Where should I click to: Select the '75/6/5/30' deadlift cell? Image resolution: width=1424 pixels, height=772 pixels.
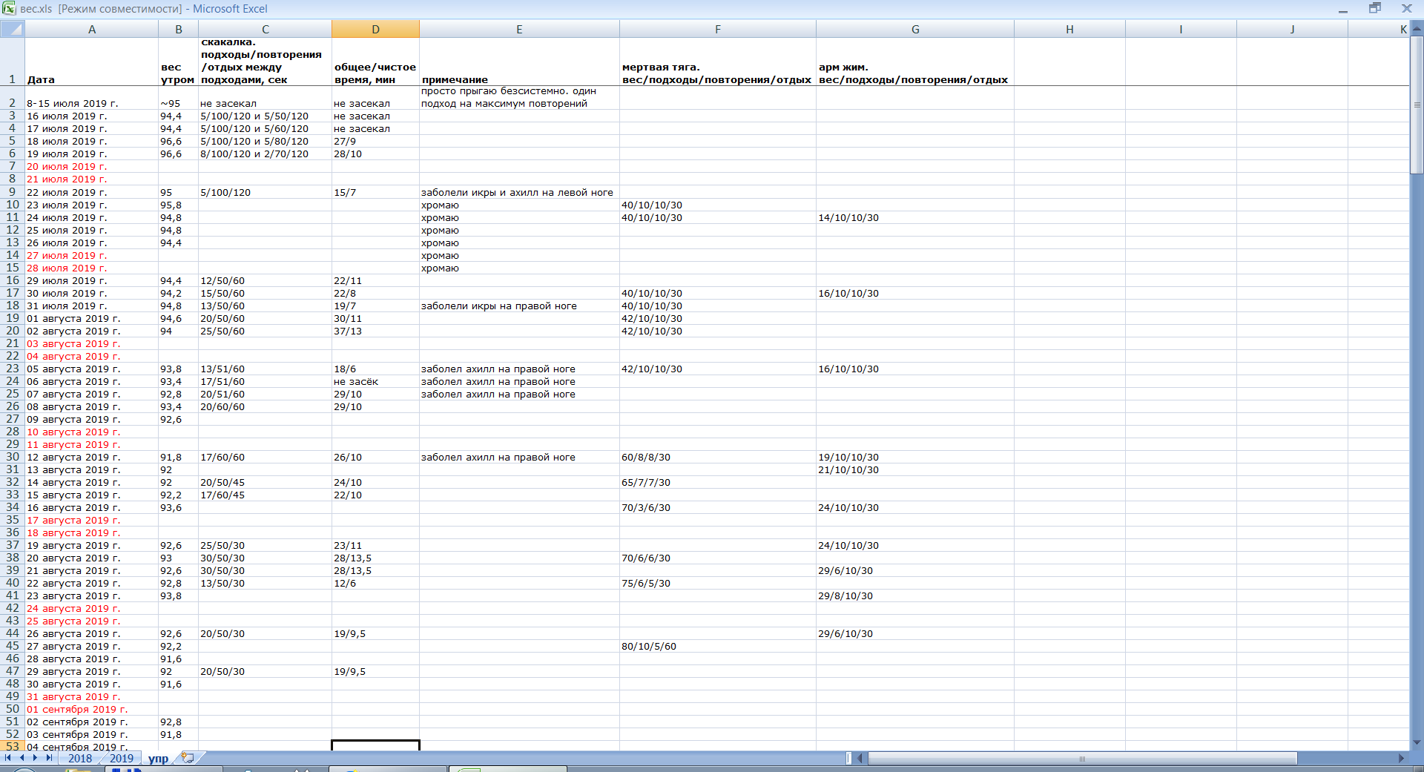click(x=718, y=583)
